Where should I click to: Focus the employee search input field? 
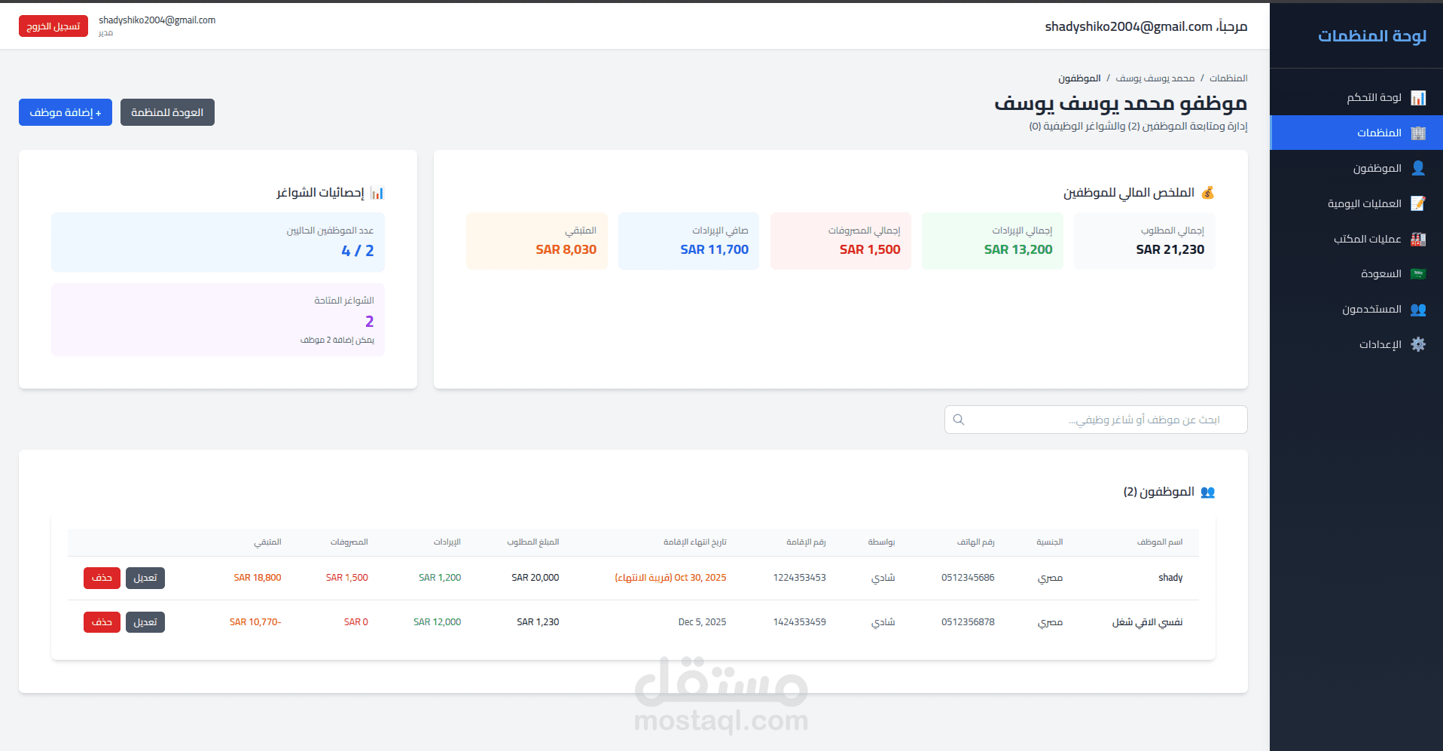pyautogui.click(x=1096, y=420)
